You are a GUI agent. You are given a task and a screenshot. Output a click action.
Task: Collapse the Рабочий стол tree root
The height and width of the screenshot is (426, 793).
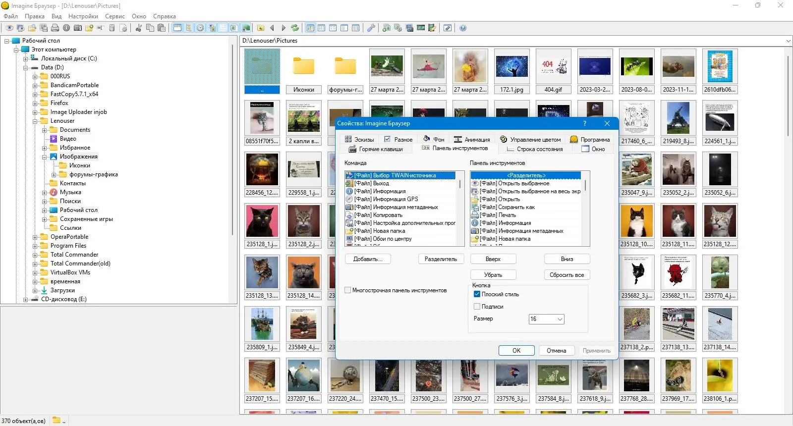coord(7,41)
